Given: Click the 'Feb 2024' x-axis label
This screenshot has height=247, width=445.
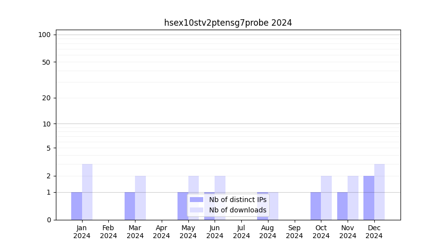Looking at the screenshot, I should point(108,232).
